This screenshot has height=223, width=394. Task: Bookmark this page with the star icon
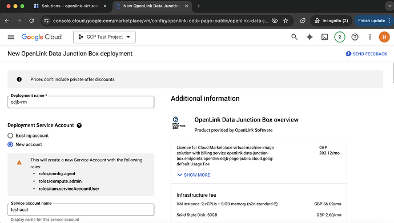tap(286, 21)
